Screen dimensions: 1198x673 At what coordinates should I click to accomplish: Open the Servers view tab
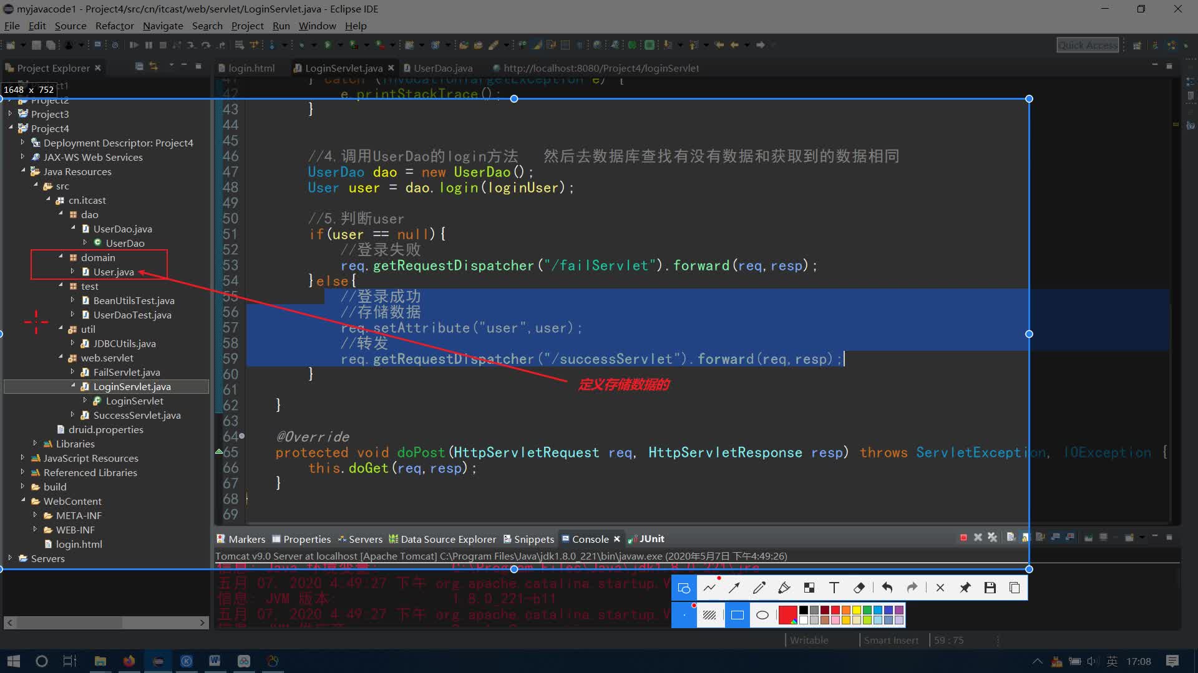[x=360, y=539]
